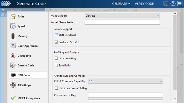Select MISRA Compliance checkmark icon
The image size is (184, 103).
[x=13, y=98]
